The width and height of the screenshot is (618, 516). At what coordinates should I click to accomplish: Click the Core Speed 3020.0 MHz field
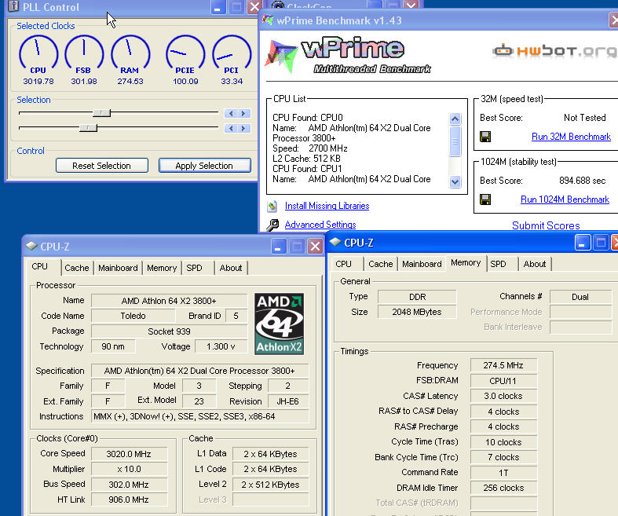coord(129,454)
